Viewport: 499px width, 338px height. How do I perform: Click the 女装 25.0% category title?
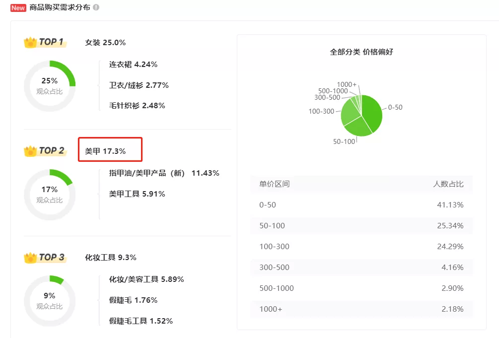click(x=105, y=43)
